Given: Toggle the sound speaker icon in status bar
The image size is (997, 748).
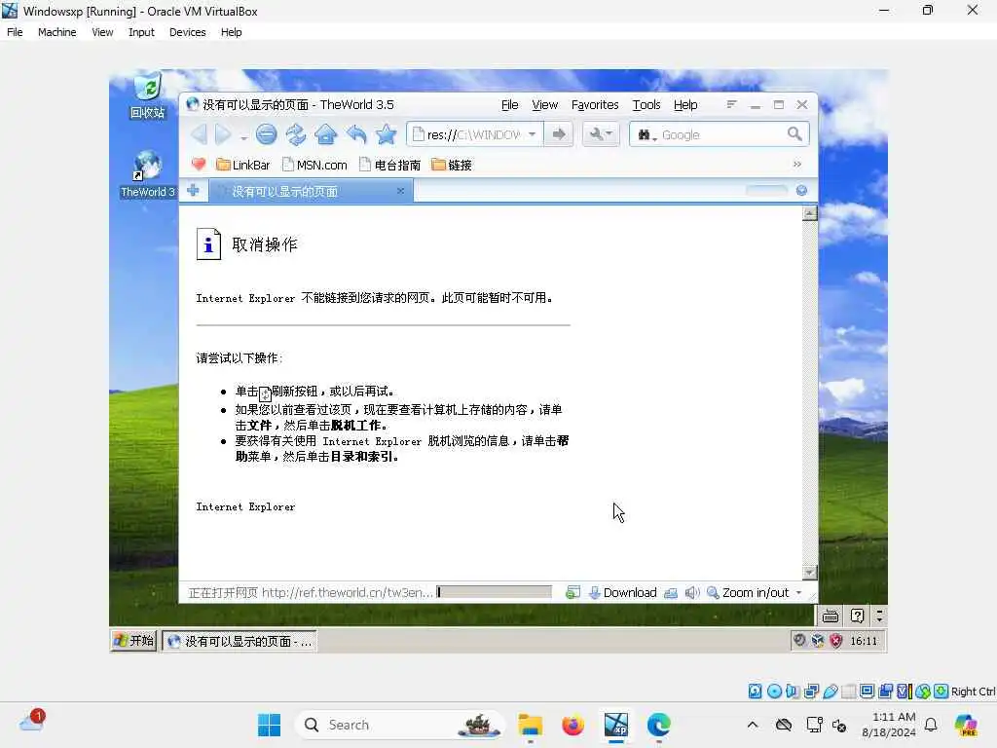Looking at the screenshot, I should [x=692, y=593].
